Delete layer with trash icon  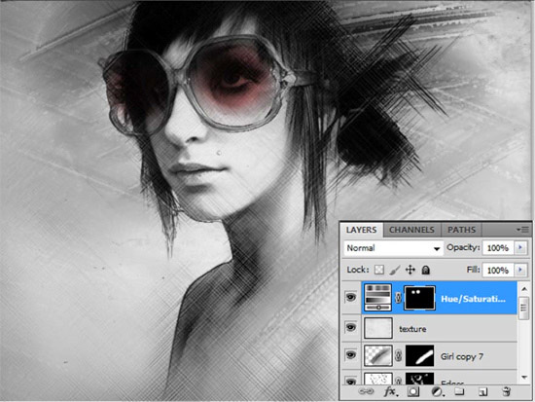click(x=507, y=391)
